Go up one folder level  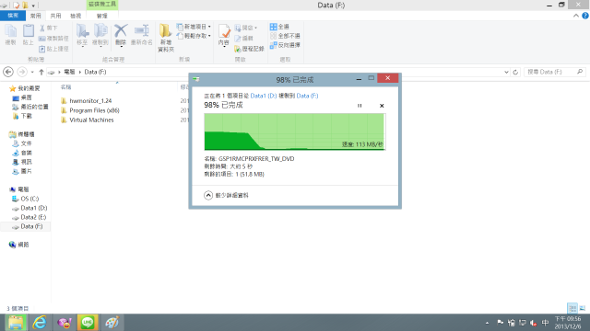tap(41, 72)
